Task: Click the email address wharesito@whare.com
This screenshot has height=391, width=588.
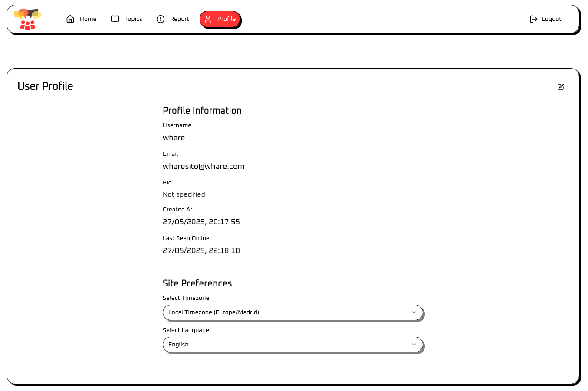Action: pos(204,166)
